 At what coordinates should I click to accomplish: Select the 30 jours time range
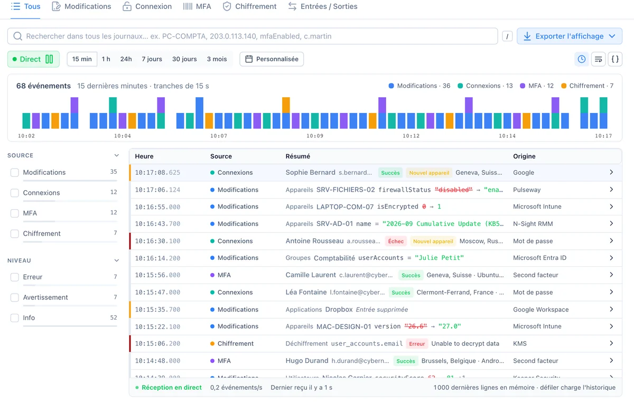(184, 59)
